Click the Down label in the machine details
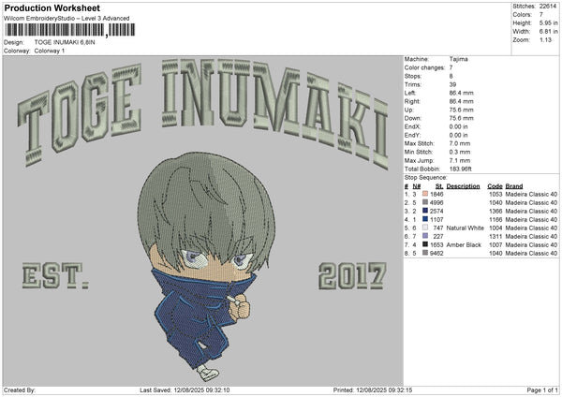 click(413, 118)
